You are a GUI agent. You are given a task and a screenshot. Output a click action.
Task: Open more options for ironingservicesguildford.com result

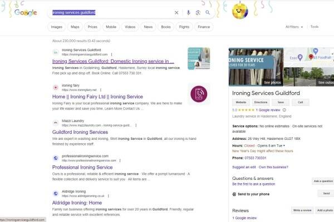click(112, 54)
